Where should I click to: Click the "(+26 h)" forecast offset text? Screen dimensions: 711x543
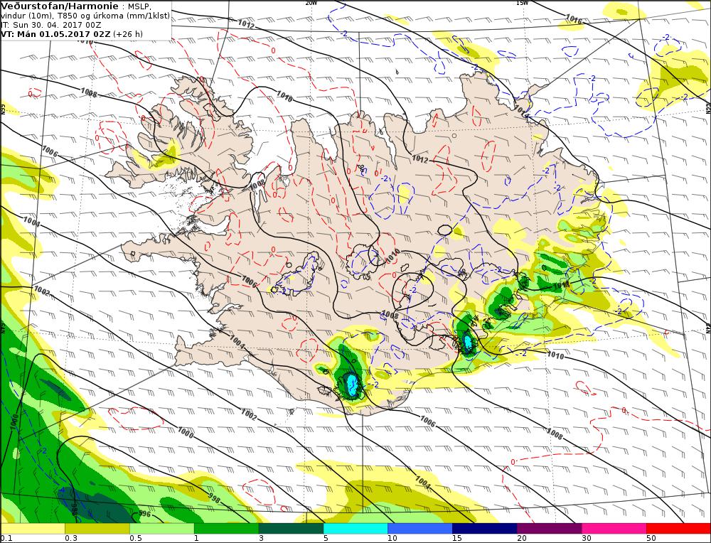[x=128, y=34]
